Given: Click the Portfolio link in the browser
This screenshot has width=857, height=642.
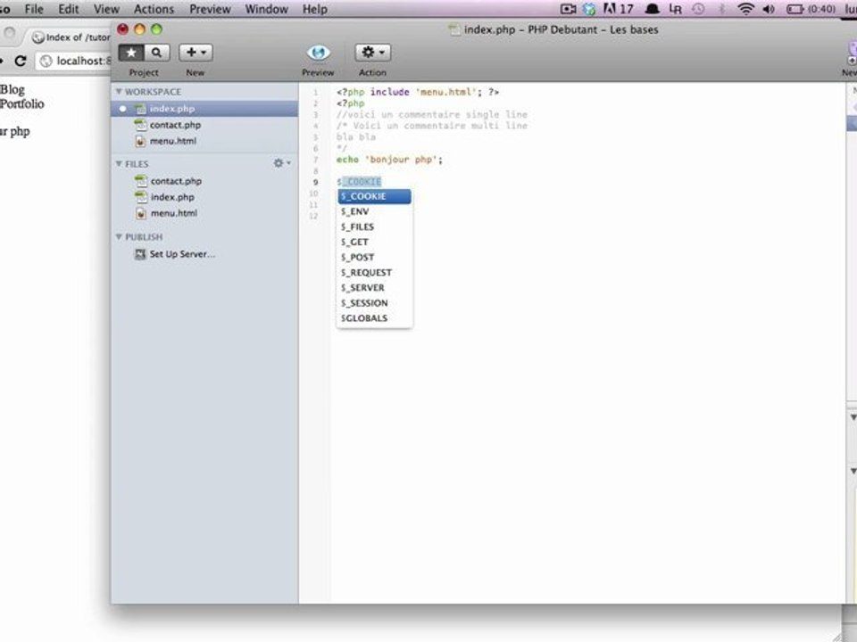Looking at the screenshot, I should (21, 103).
